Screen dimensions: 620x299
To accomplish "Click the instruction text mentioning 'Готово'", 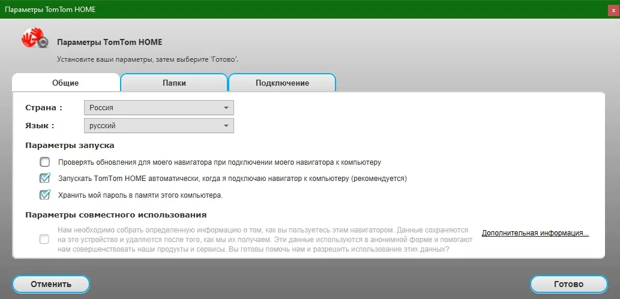I will tap(148, 60).
